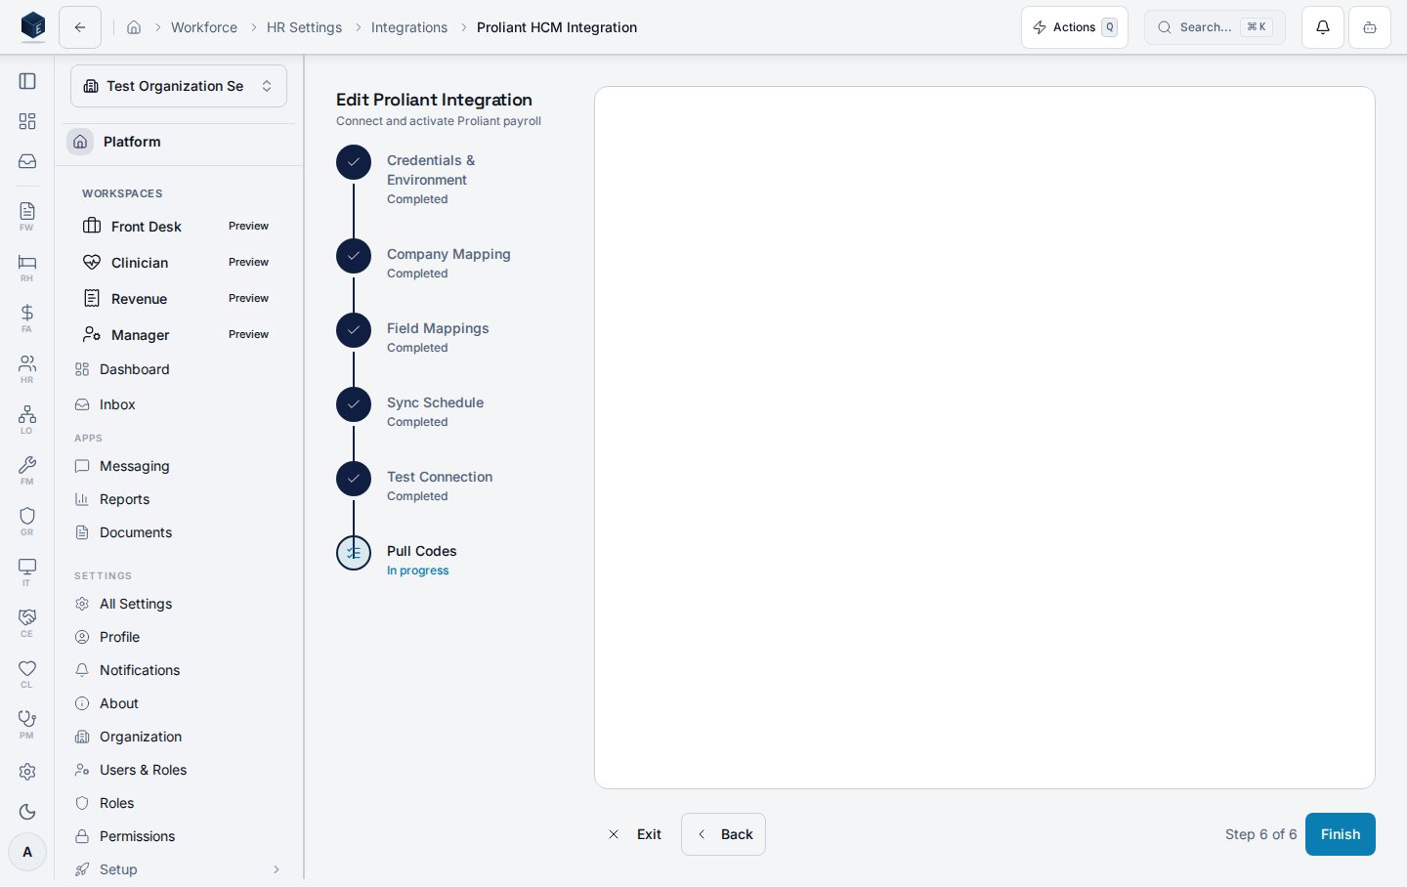
Task: Open user avatar A menu
Action: click(27, 852)
